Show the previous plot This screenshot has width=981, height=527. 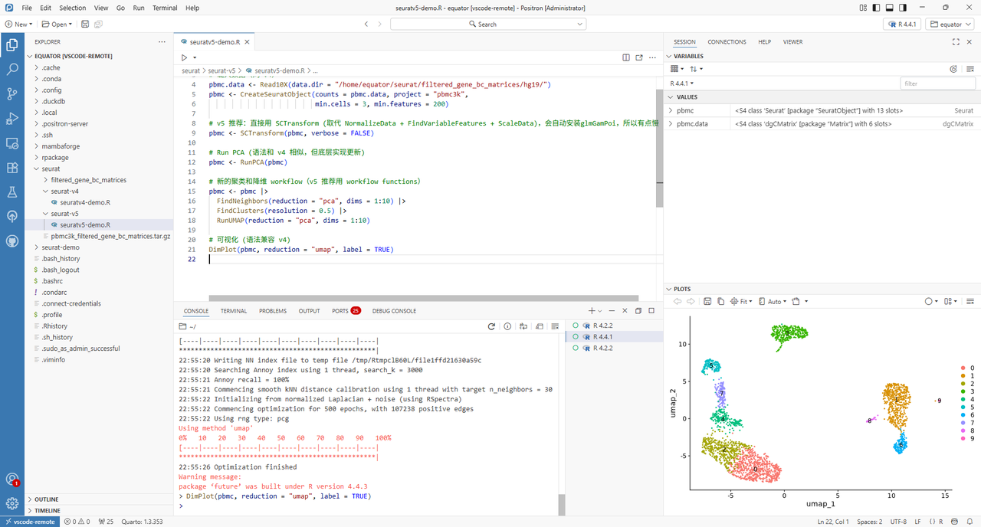(678, 302)
